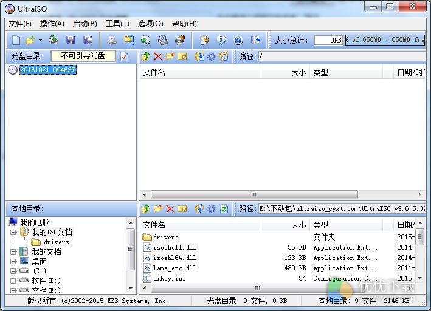Click the burn CD/DVD image flame icon
Screen dimensions: 431x311
(180, 40)
